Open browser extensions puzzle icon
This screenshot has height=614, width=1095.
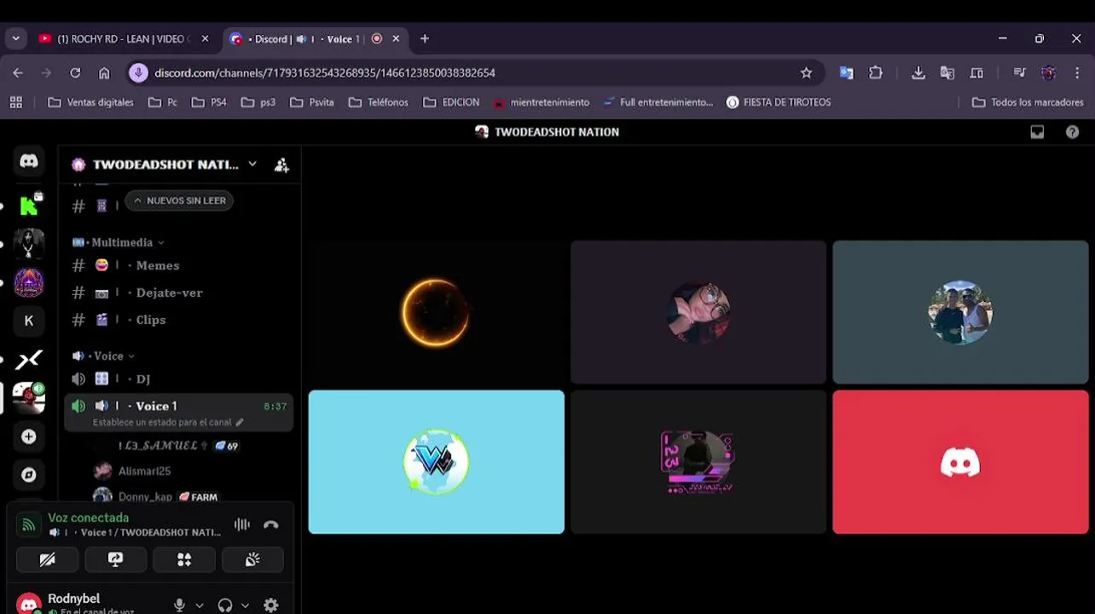pyautogui.click(x=876, y=73)
